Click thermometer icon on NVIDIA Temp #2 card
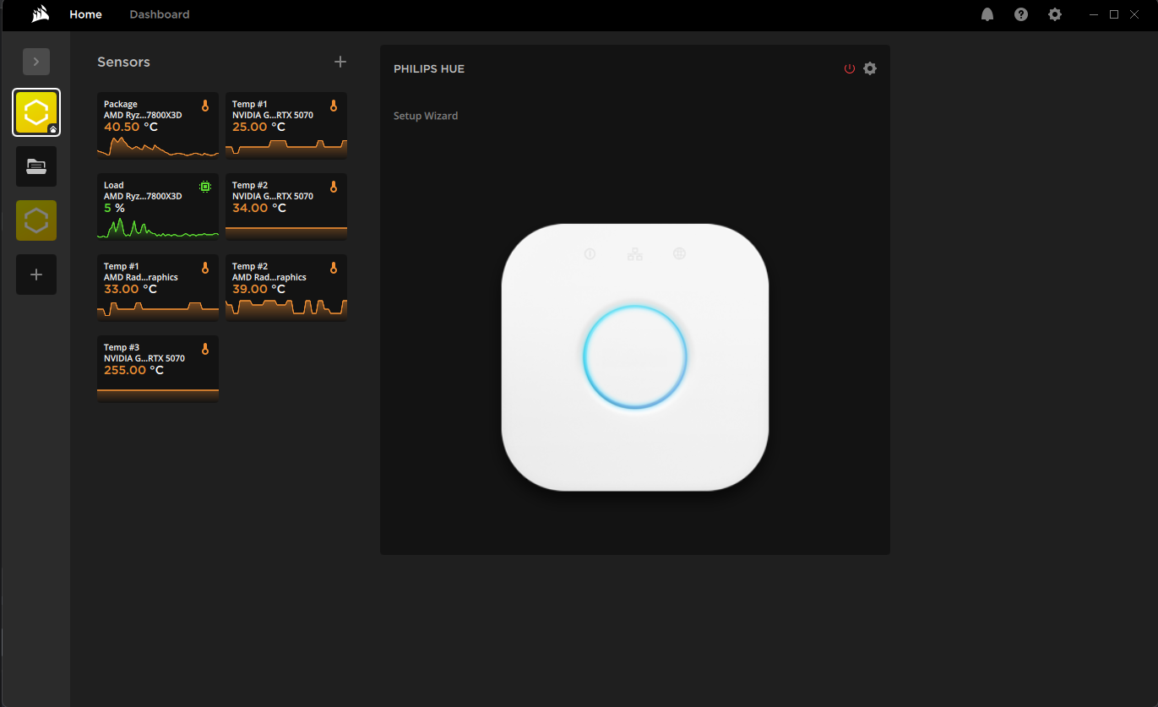Viewport: 1158px width, 707px height. 334,187
